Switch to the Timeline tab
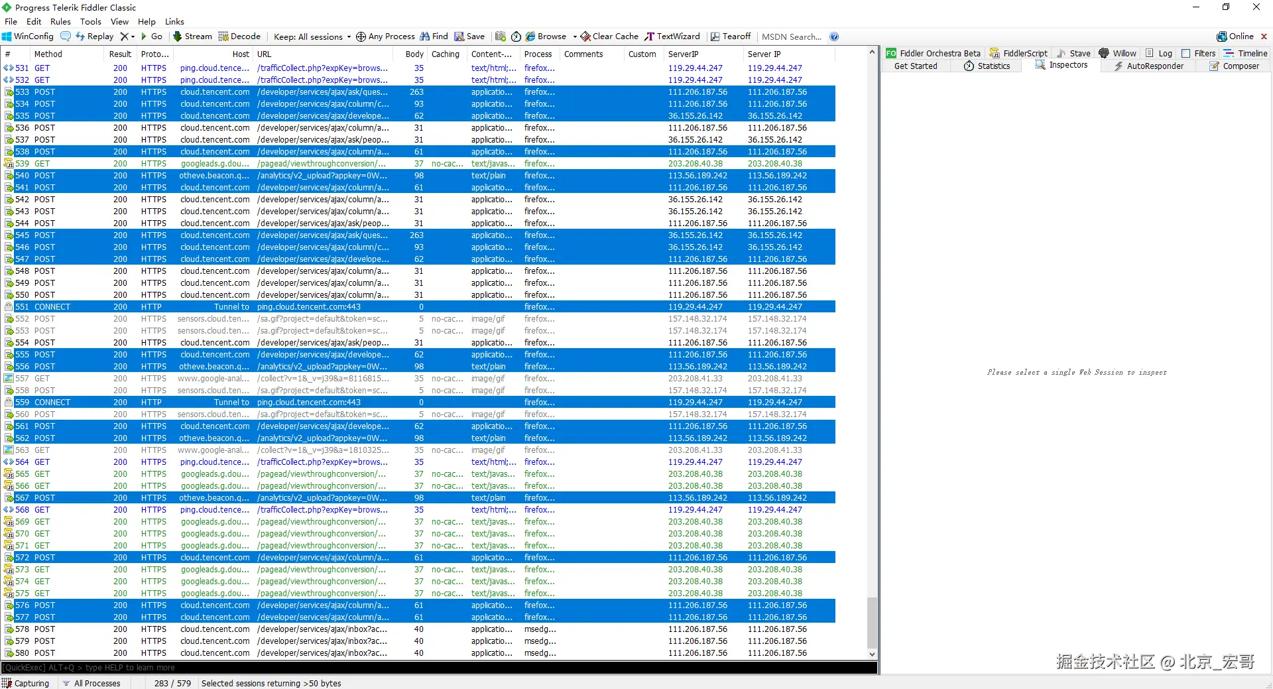The height and width of the screenshot is (689, 1273). pyautogui.click(x=1246, y=53)
